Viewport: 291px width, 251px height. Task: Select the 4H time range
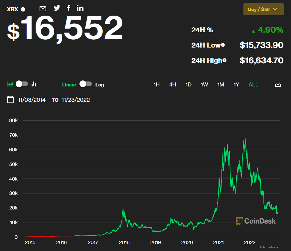point(173,84)
